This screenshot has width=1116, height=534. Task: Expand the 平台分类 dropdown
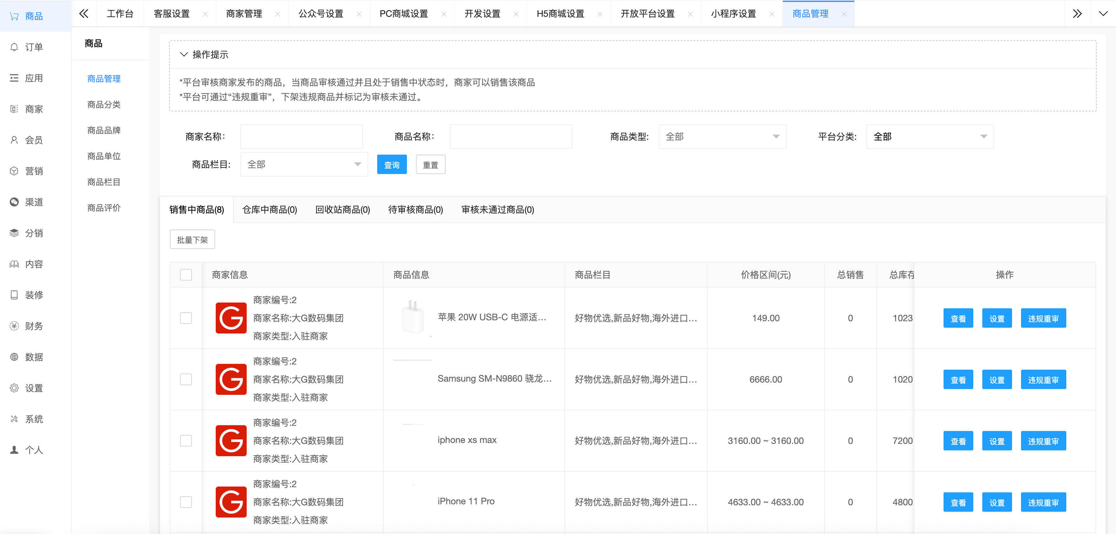929,137
